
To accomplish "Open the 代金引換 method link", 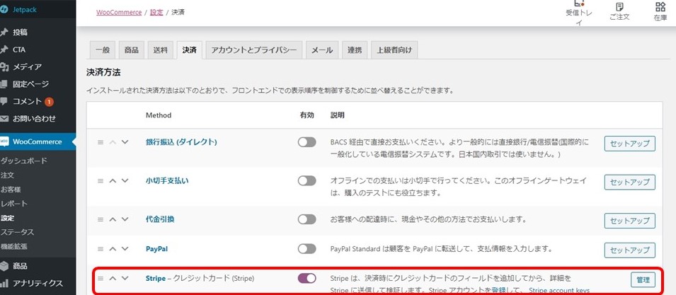I will tap(160, 219).
